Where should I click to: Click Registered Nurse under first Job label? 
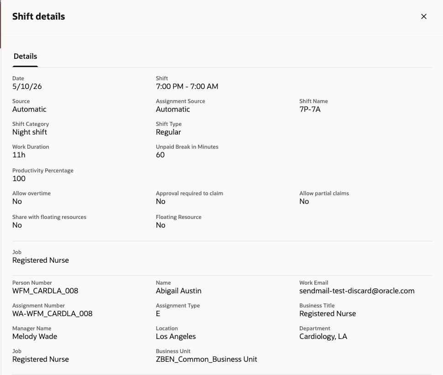pos(41,260)
